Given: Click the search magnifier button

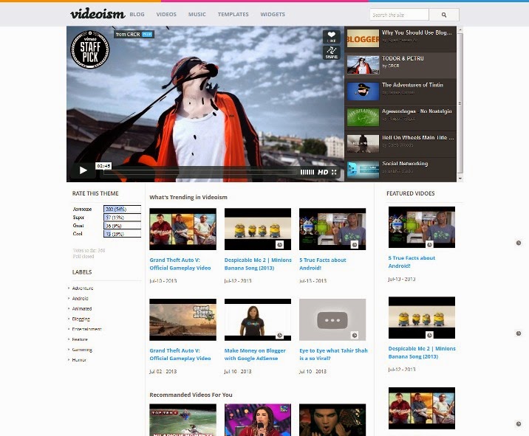Looking at the screenshot, I should pyautogui.click(x=444, y=15).
